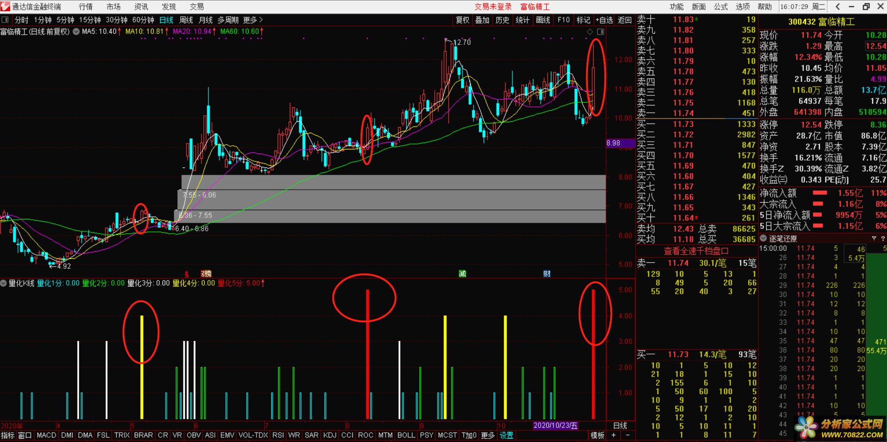Zoom out with the minus button at chart bottom

[628, 435]
